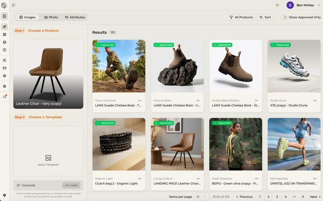Open the Sort options
The width and height of the screenshot is (323, 201).
265,17
